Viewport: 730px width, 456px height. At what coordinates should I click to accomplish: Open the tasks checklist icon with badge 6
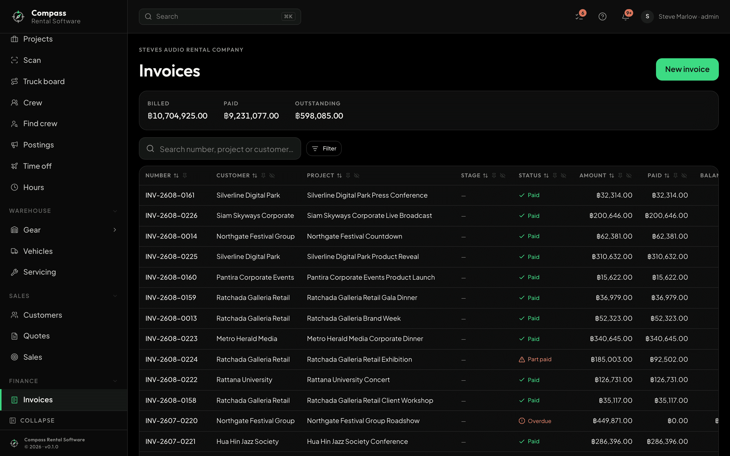click(x=579, y=16)
